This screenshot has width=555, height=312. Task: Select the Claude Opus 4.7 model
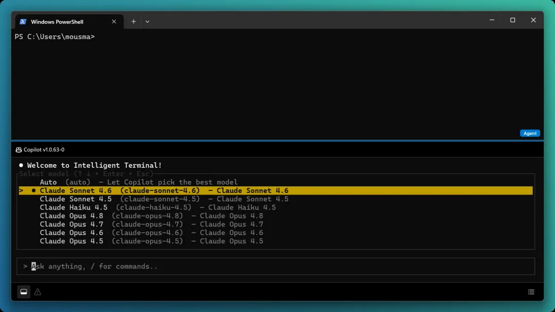[x=275, y=224]
